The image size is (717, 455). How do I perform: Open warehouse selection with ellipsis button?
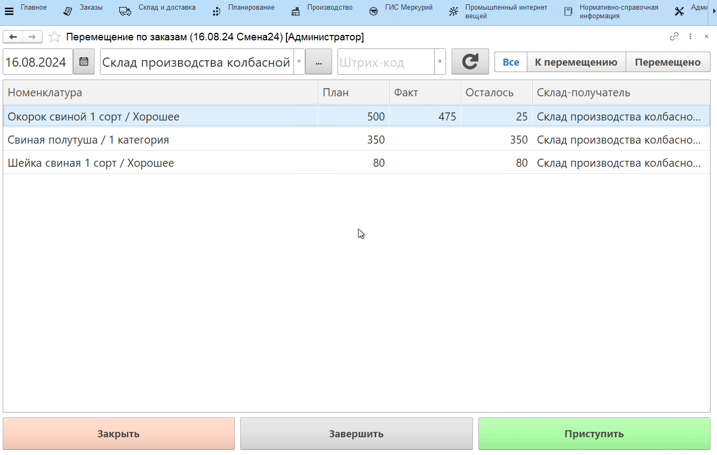click(319, 62)
